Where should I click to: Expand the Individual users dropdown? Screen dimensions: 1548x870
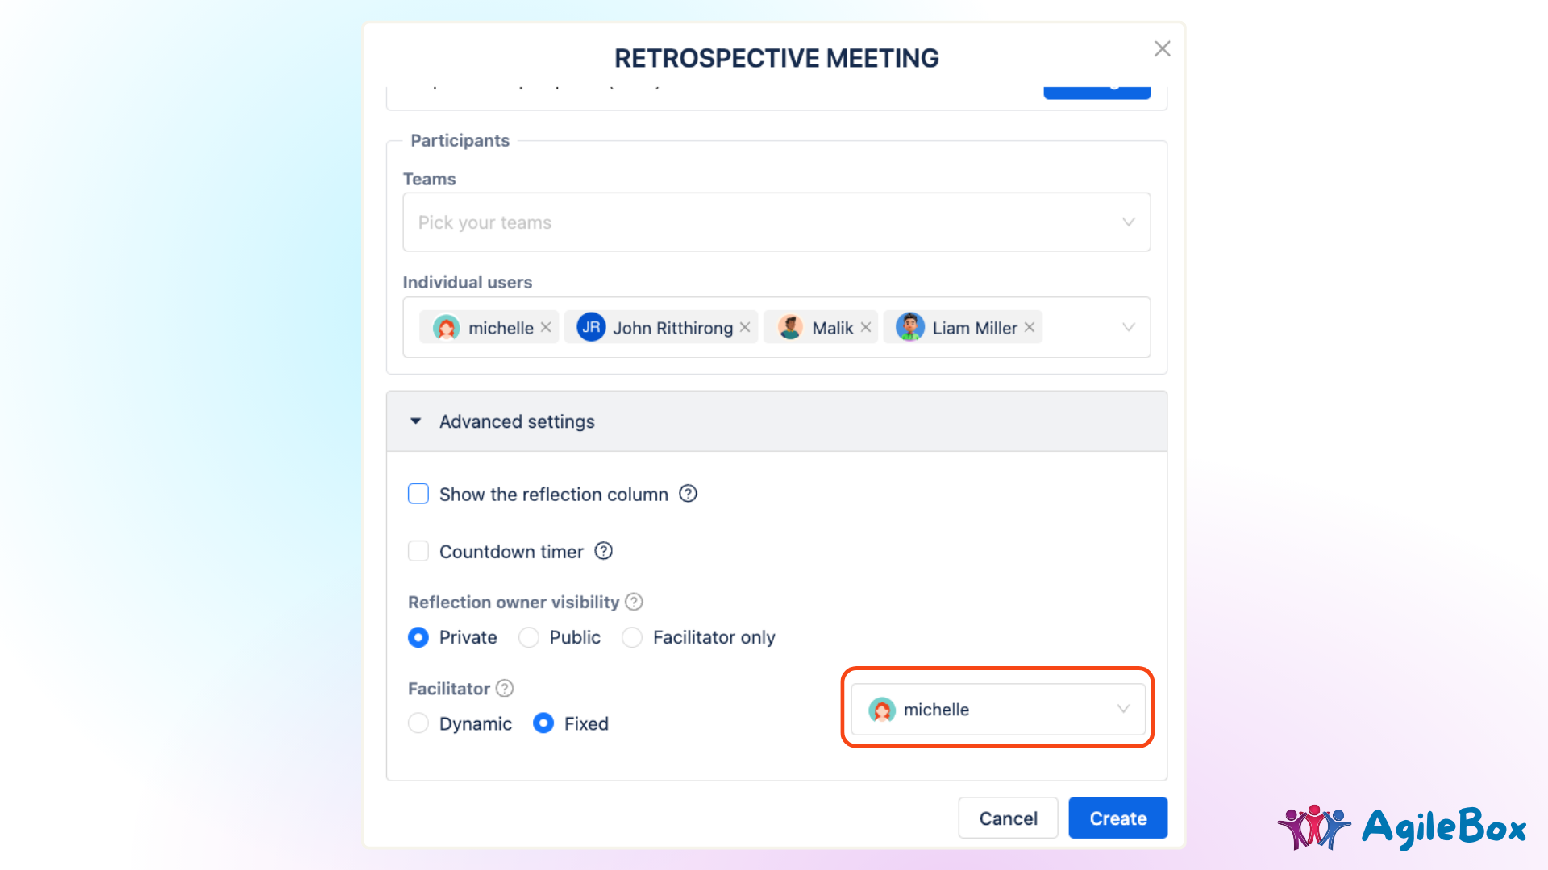[x=1129, y=327]
